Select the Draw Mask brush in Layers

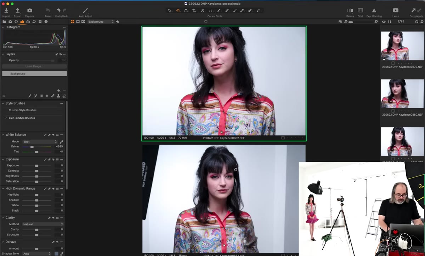coord(30,96)
